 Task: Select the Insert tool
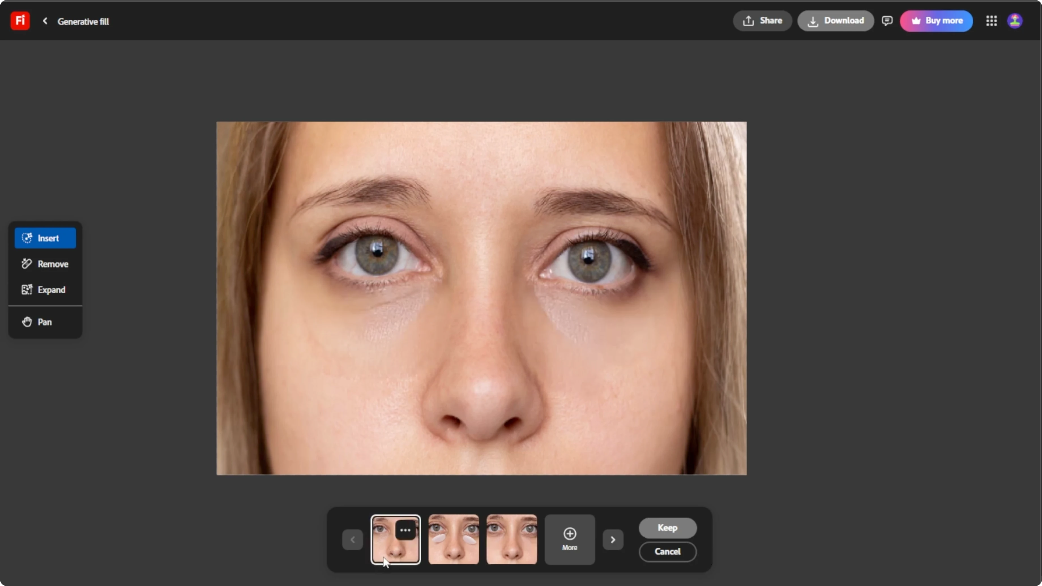[x=45, y=238]
